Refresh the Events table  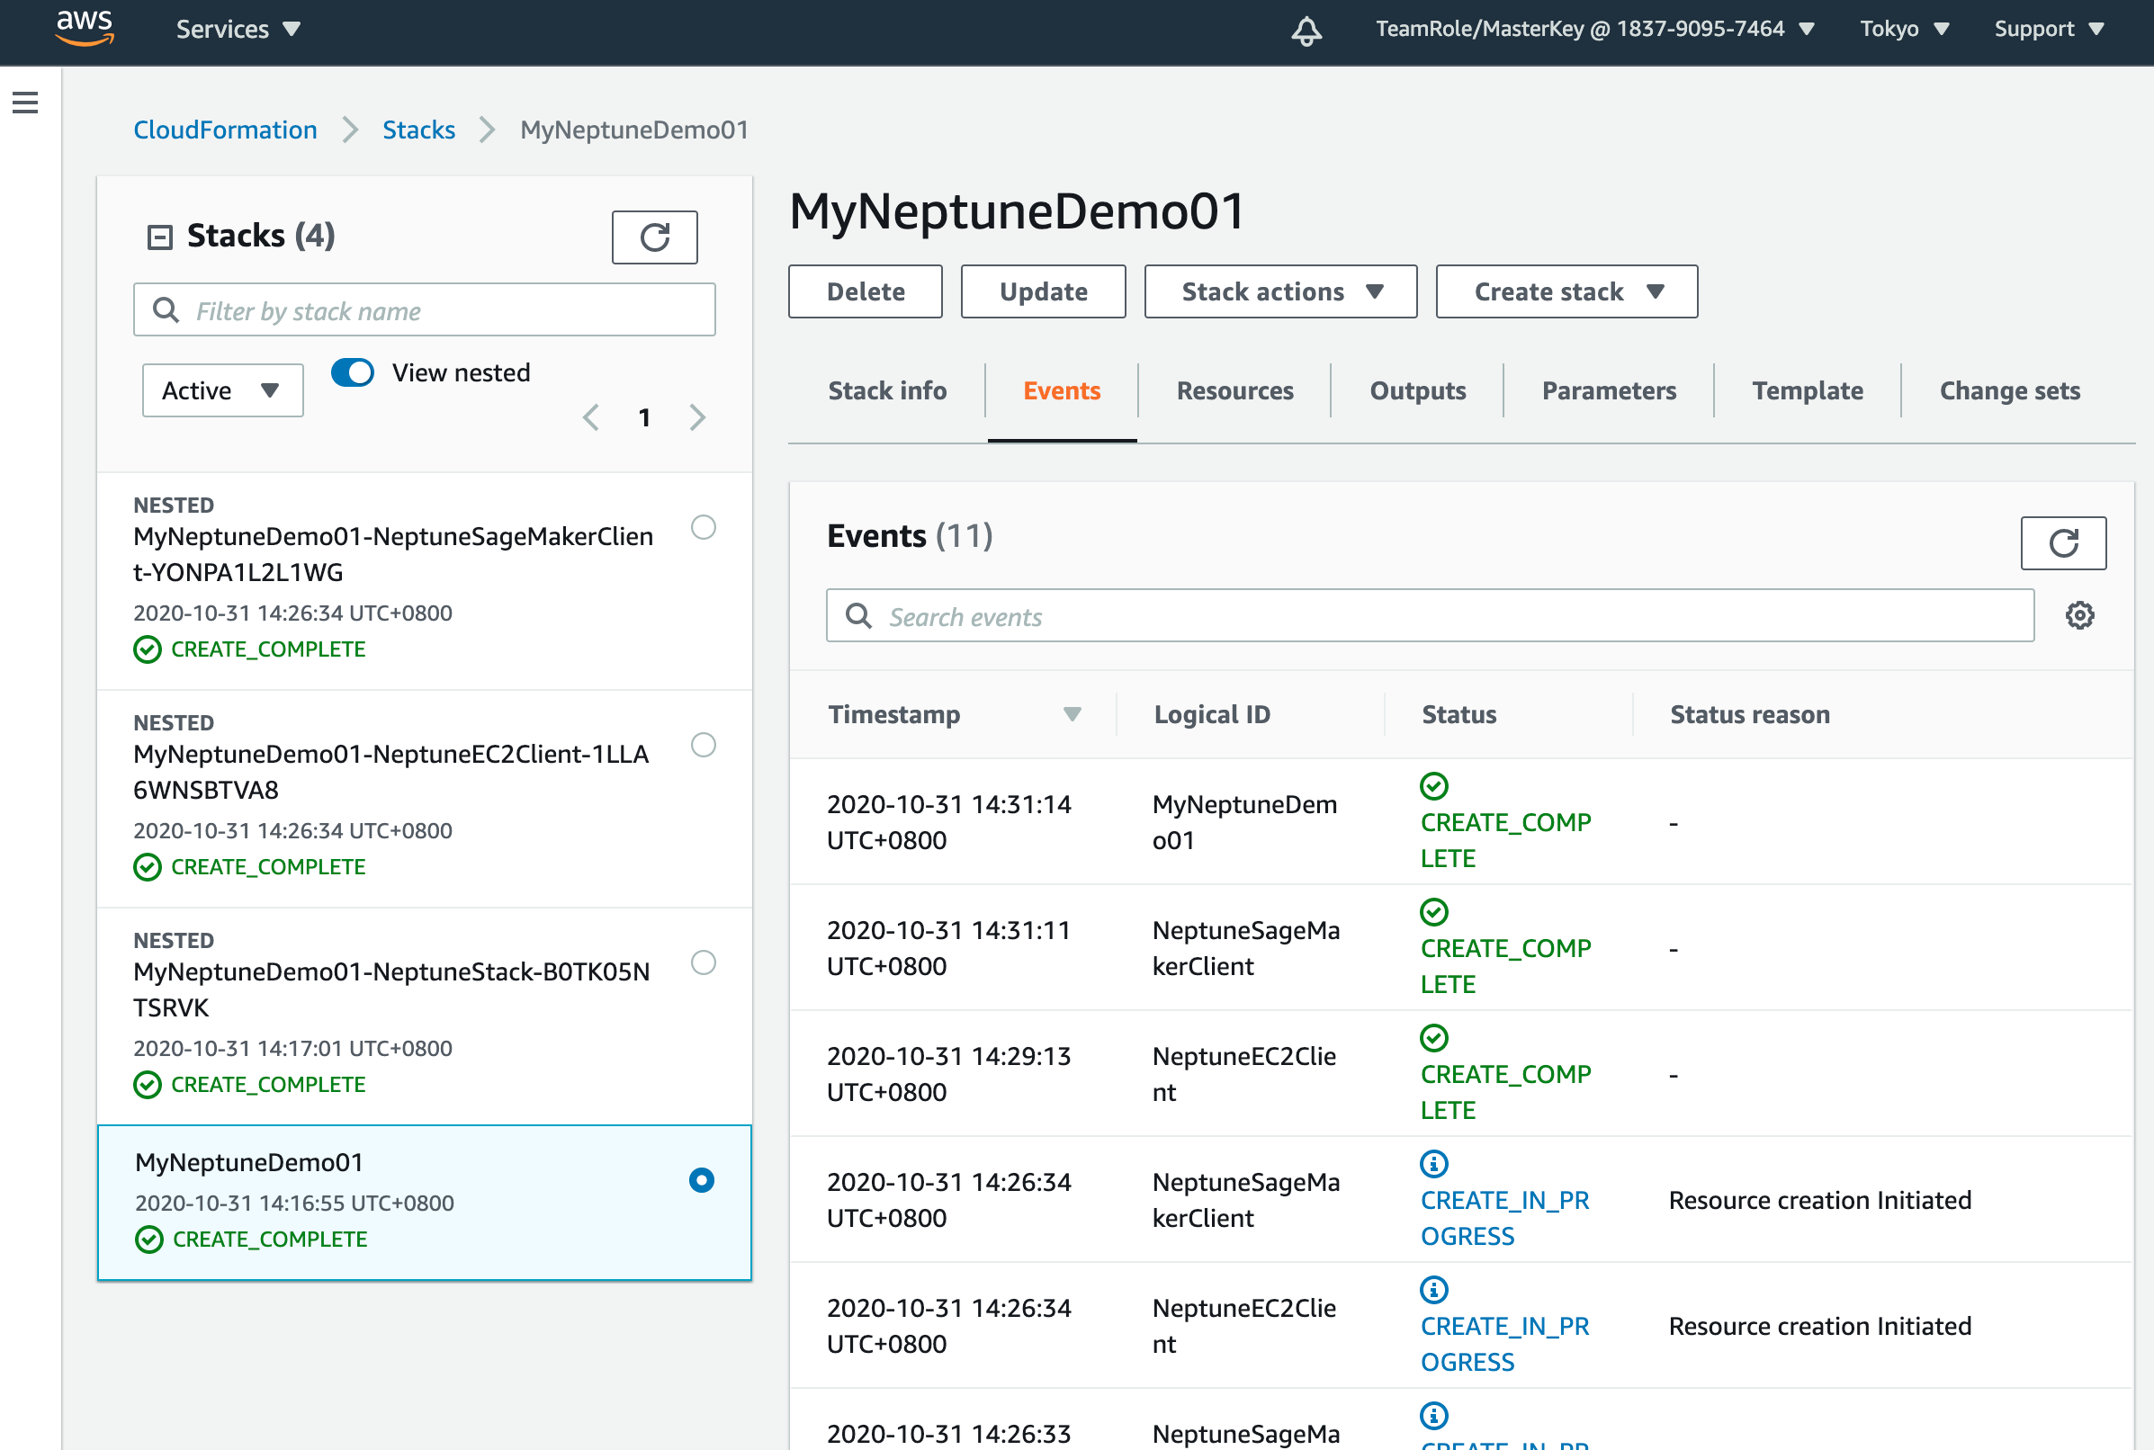coord(2062,542)
